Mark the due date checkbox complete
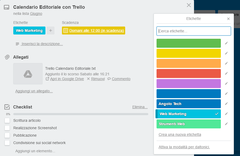The width and height of the screenshot is (240, 156). [66, 31]
